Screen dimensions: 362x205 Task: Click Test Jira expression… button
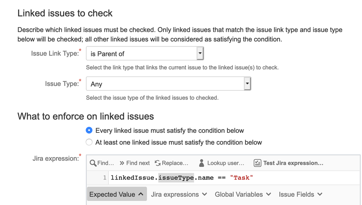(288, 163)
